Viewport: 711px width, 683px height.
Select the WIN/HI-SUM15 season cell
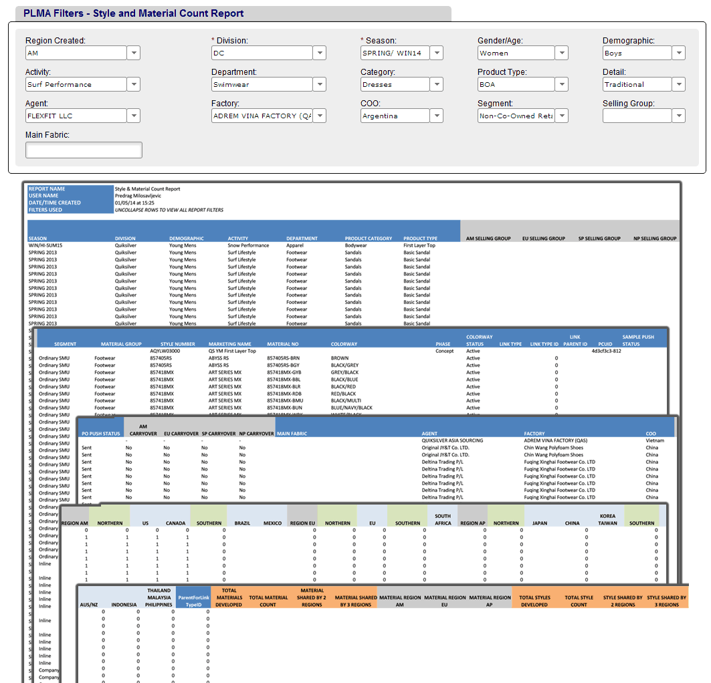(45, 245)
